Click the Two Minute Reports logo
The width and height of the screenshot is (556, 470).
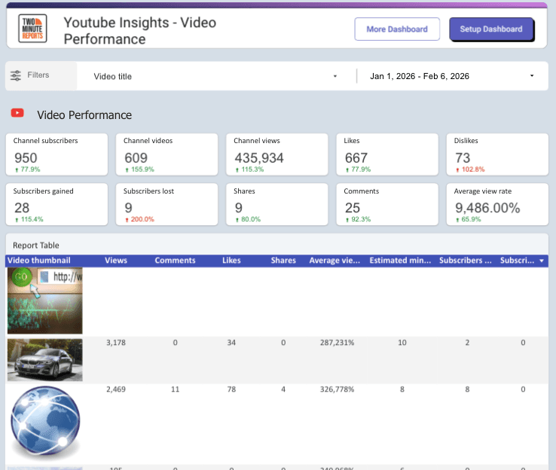[32, 29]
